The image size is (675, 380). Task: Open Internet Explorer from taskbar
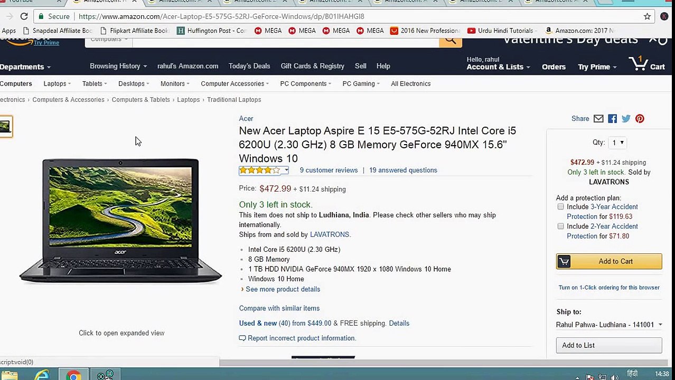[42, 374]
